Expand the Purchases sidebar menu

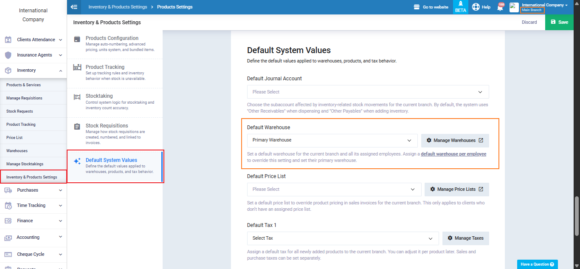point(33,190)
